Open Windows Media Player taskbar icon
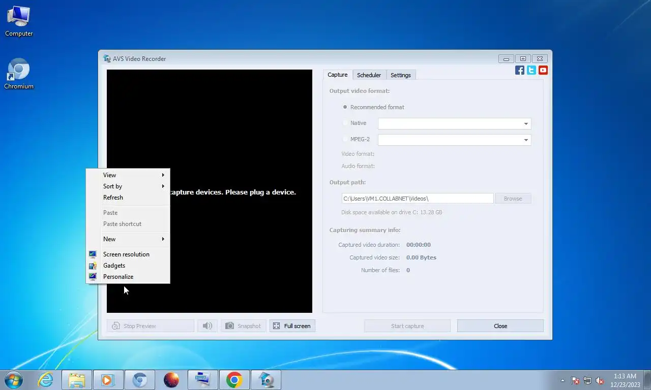651x390 pixels. point(108,380)
